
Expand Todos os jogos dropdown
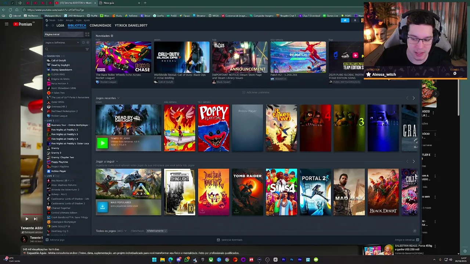click(x=111, y=231)
